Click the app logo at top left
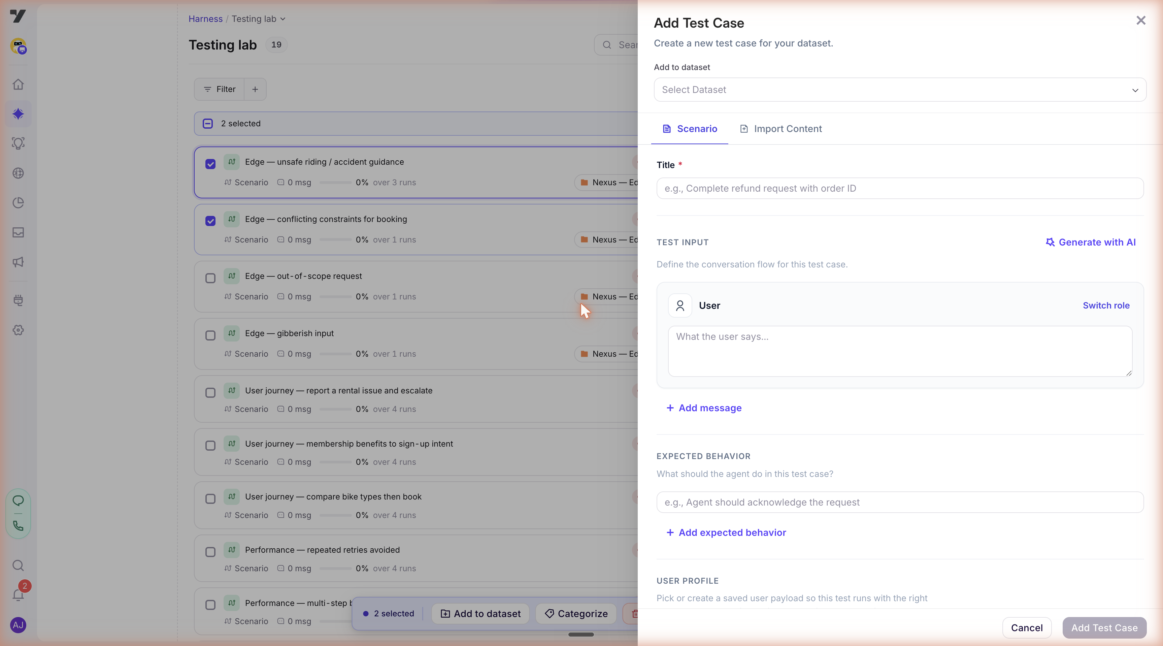 coord(18,16)
